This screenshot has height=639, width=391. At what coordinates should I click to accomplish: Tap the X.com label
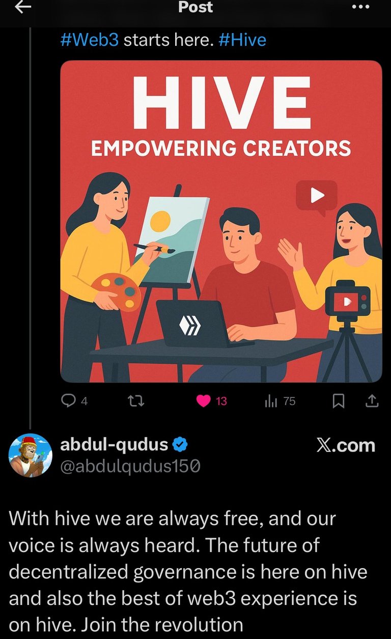[x=346, y=445]
